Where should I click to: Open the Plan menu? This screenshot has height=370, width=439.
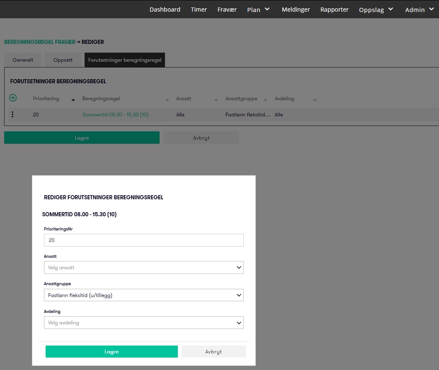258,10
